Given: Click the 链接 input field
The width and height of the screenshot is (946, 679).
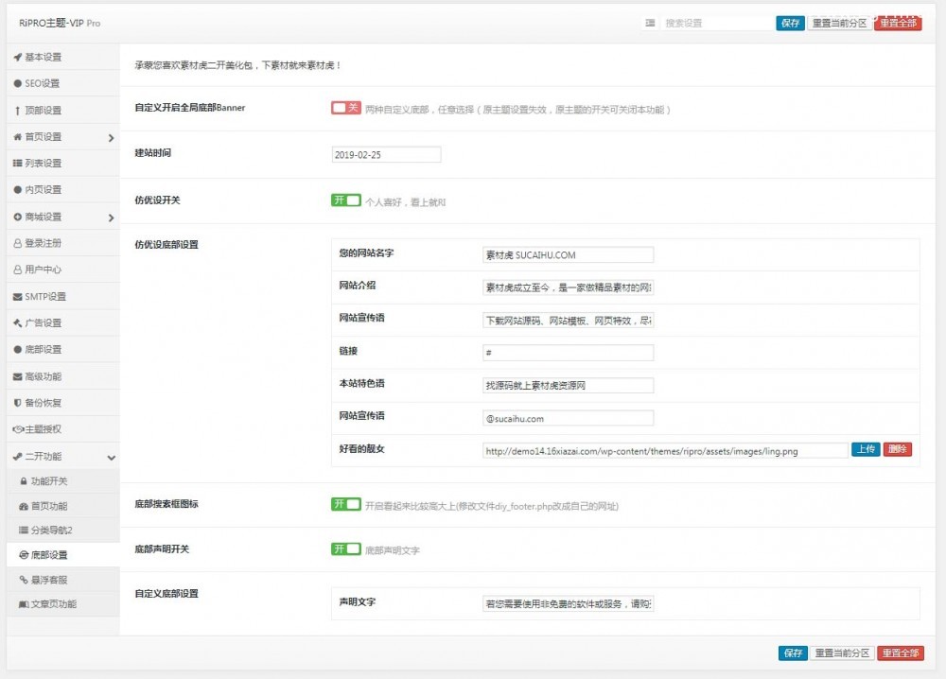Looking at the screenshot, I should click(x=568, y=353).
